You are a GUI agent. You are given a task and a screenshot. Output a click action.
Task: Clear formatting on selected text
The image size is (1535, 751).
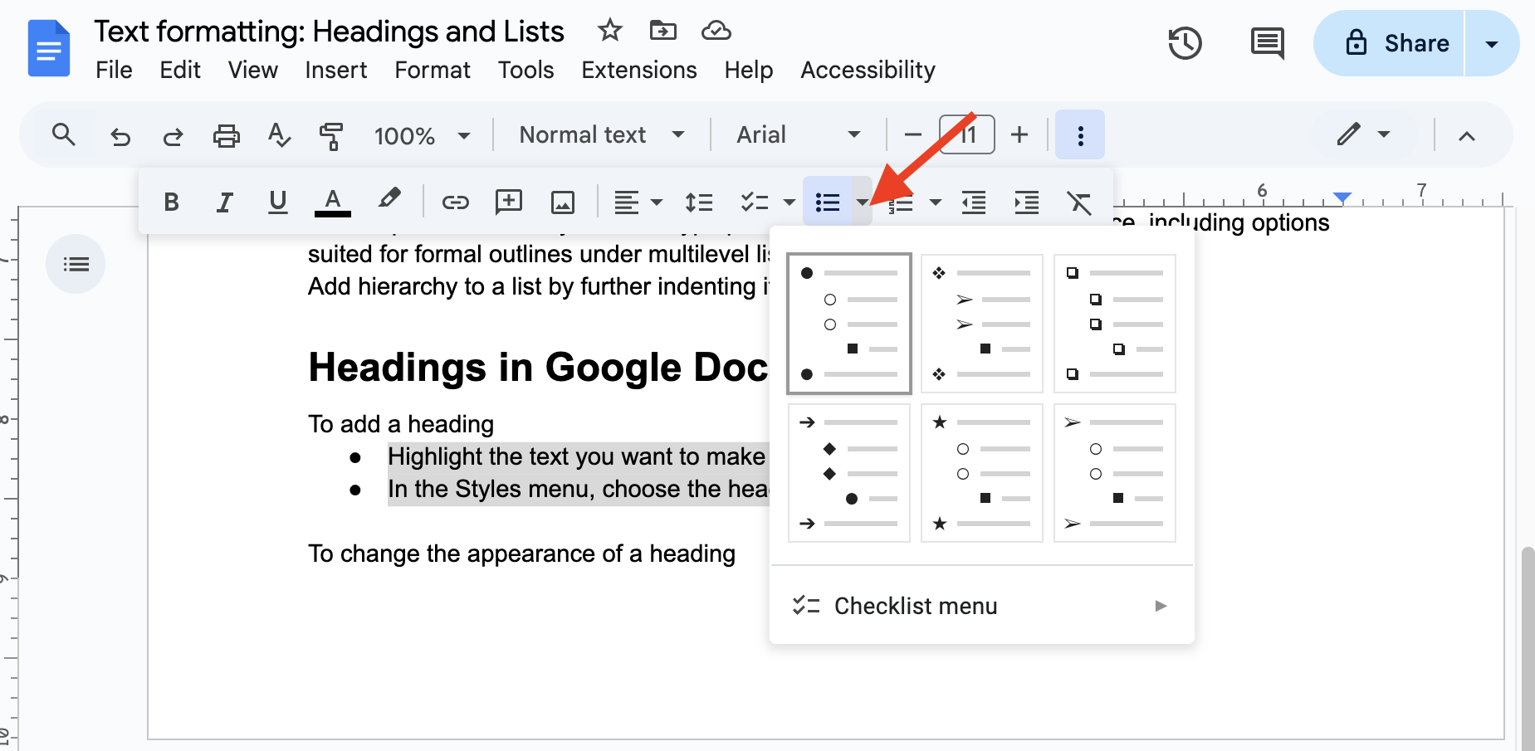(x=1080, y=201)
